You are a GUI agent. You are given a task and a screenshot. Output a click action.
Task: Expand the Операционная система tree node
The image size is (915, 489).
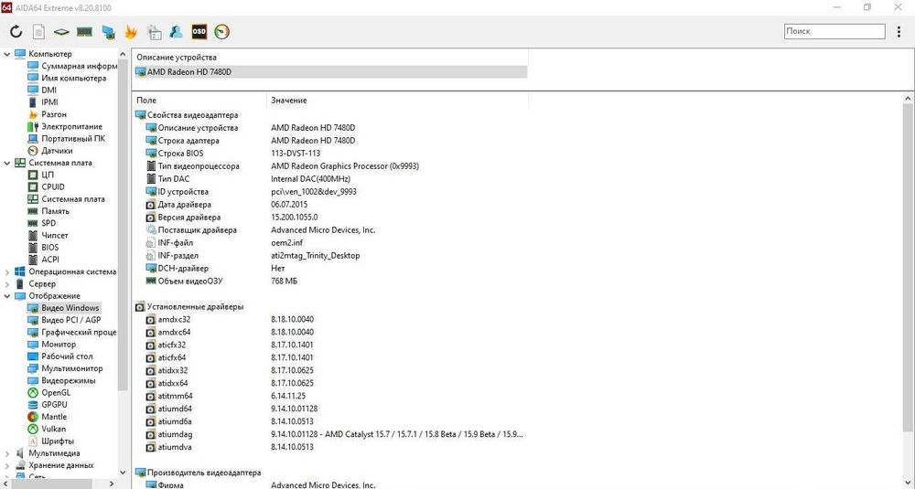(7, 272)
